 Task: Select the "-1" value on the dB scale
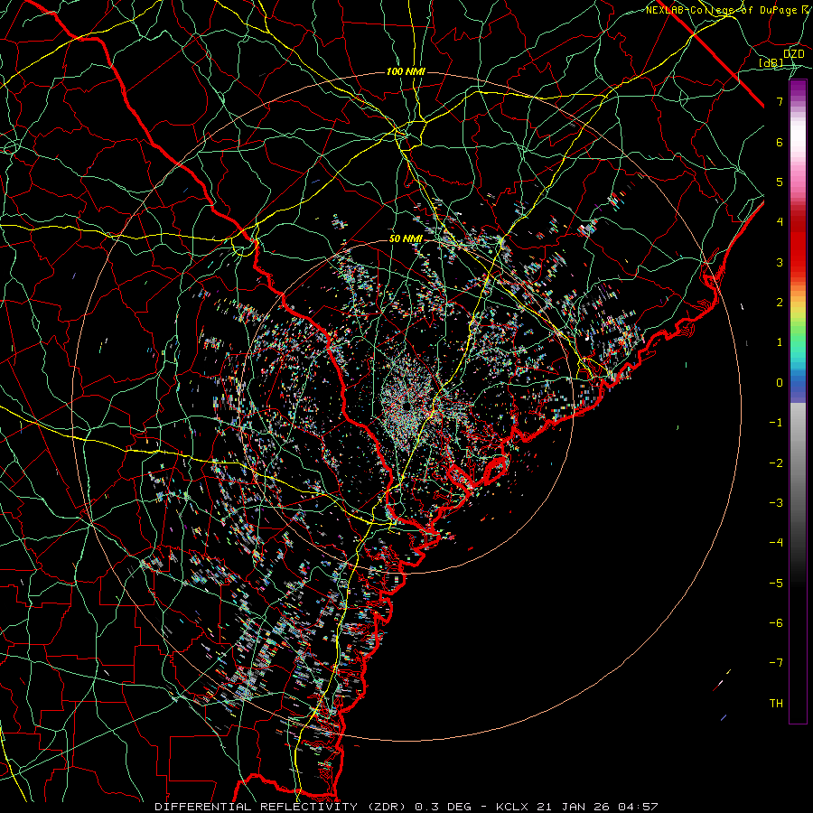pyautogui.click(x=776, y=423)
